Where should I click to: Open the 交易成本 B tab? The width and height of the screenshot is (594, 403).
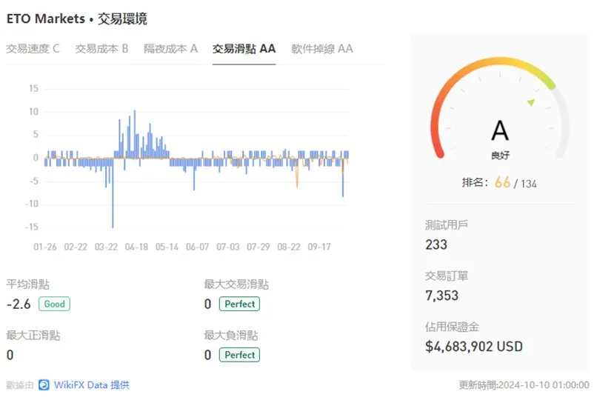click(101, 49)
